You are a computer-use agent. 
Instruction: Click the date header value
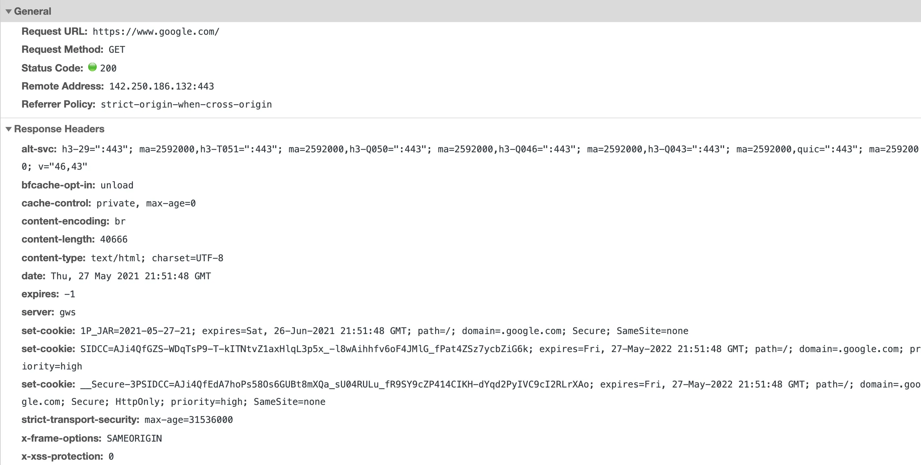131,276
